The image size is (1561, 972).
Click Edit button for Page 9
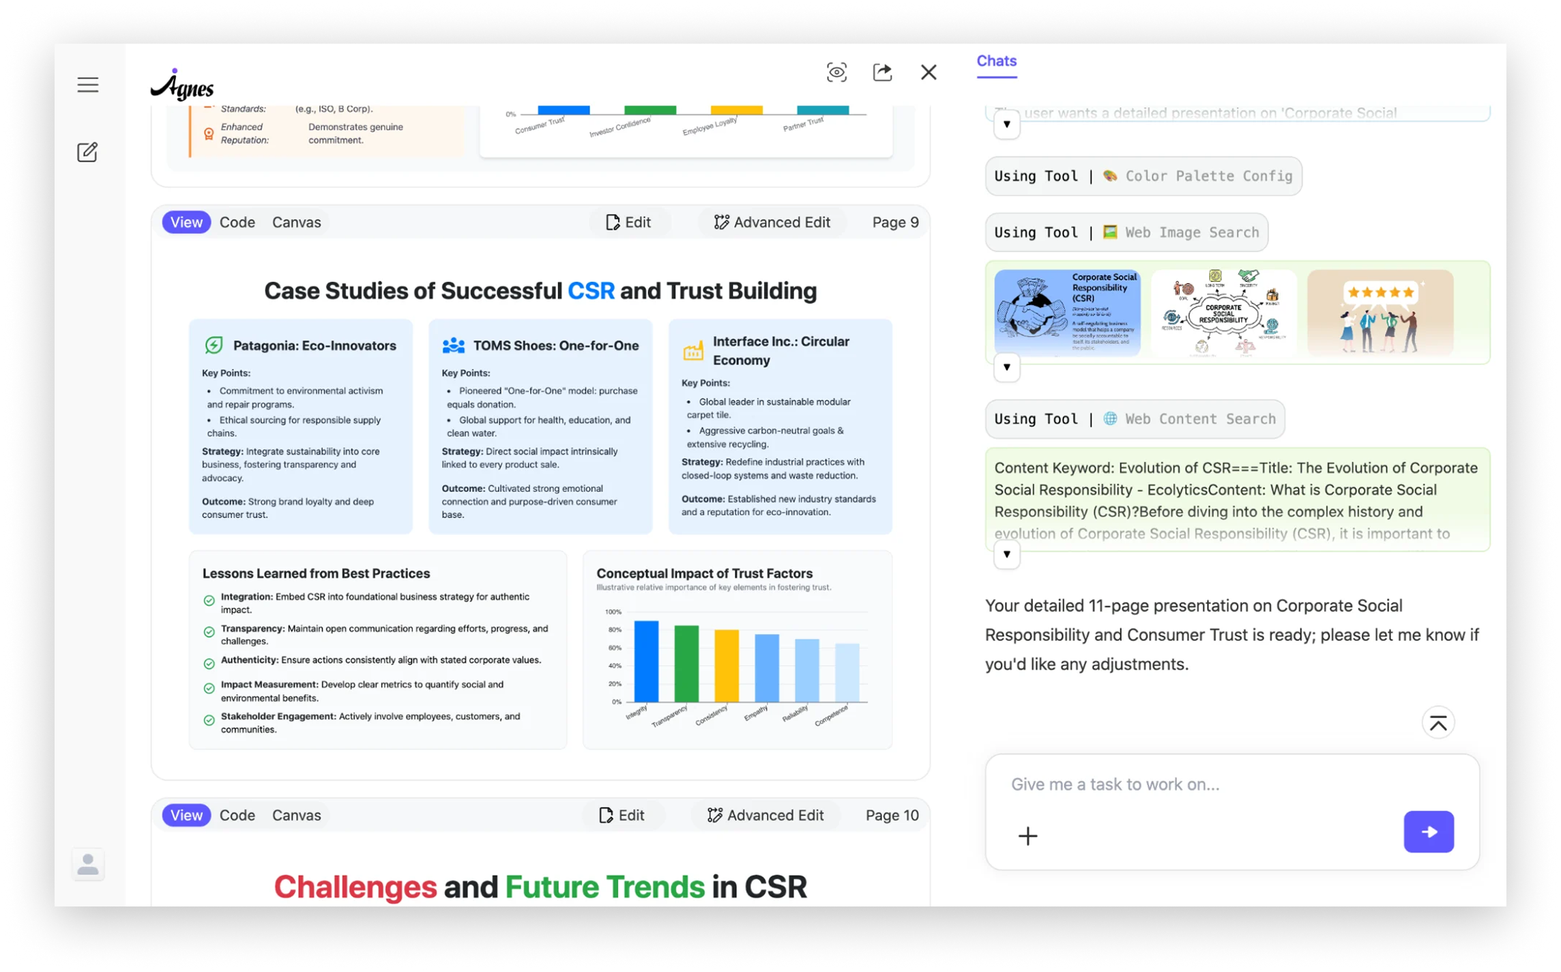coord(628,223)
